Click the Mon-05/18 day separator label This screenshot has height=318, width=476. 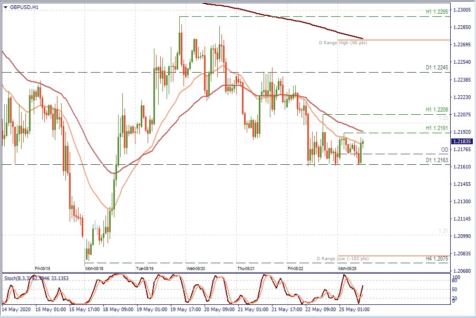[95, 268]
